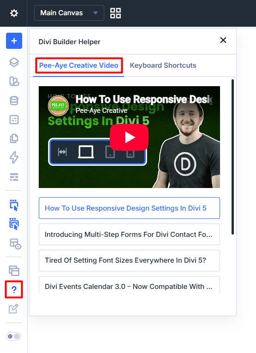
Task: Play the YouTube video
Action: point(129,137)
